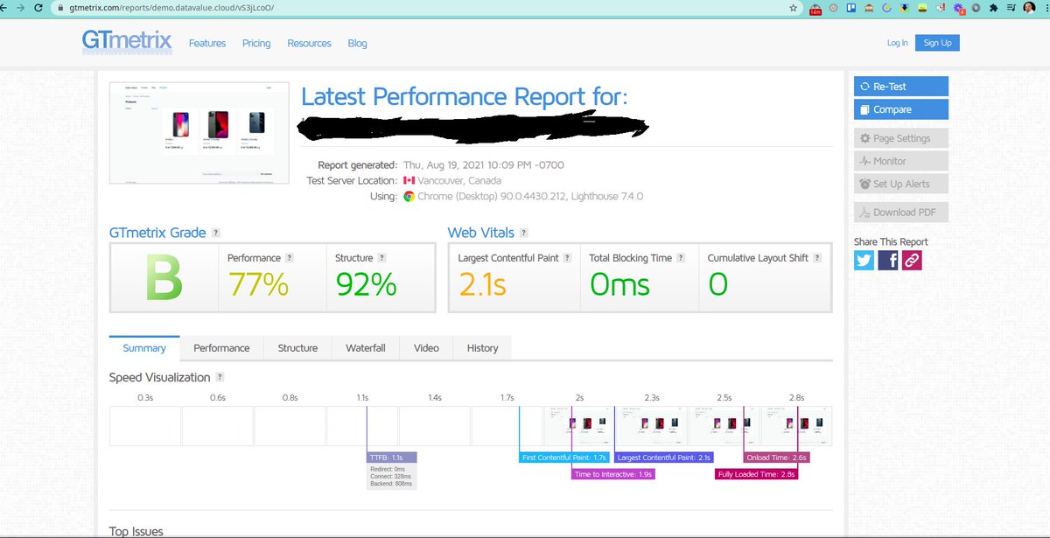Click the 77% Performance score

coord(258,284)
